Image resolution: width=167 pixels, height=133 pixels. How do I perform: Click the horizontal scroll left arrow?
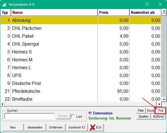click(3, 104)
